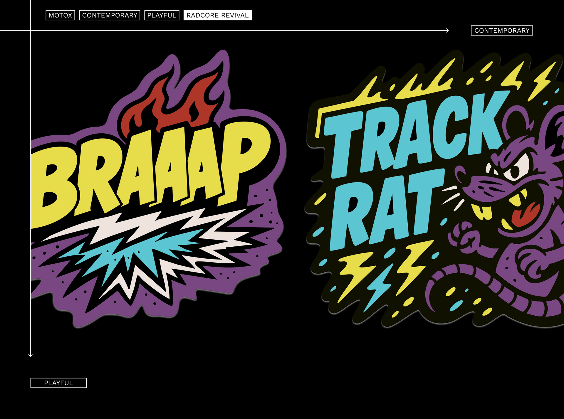Select the CONTEMPORARY tag in top row
This screenshot has width=564, height=419.
click(x=110, y=15)
